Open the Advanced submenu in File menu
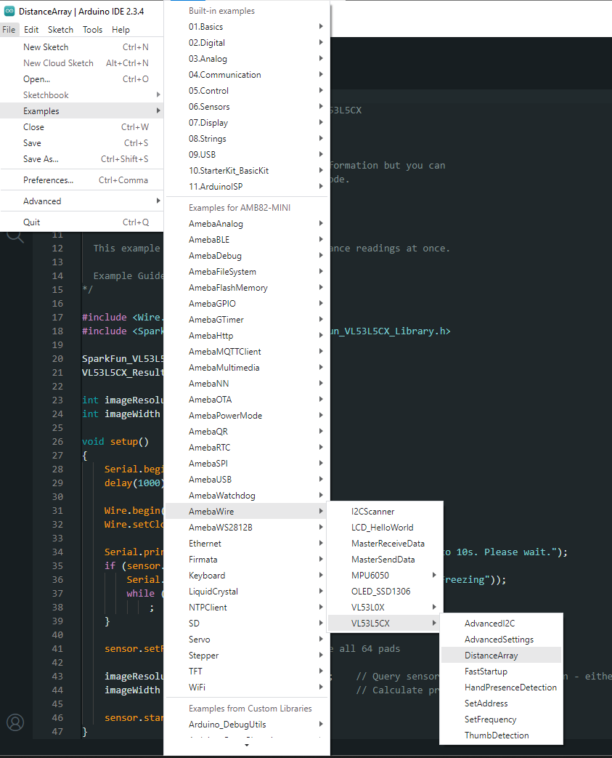This screenshot has height=758, width=612. [x=42, y=201]
